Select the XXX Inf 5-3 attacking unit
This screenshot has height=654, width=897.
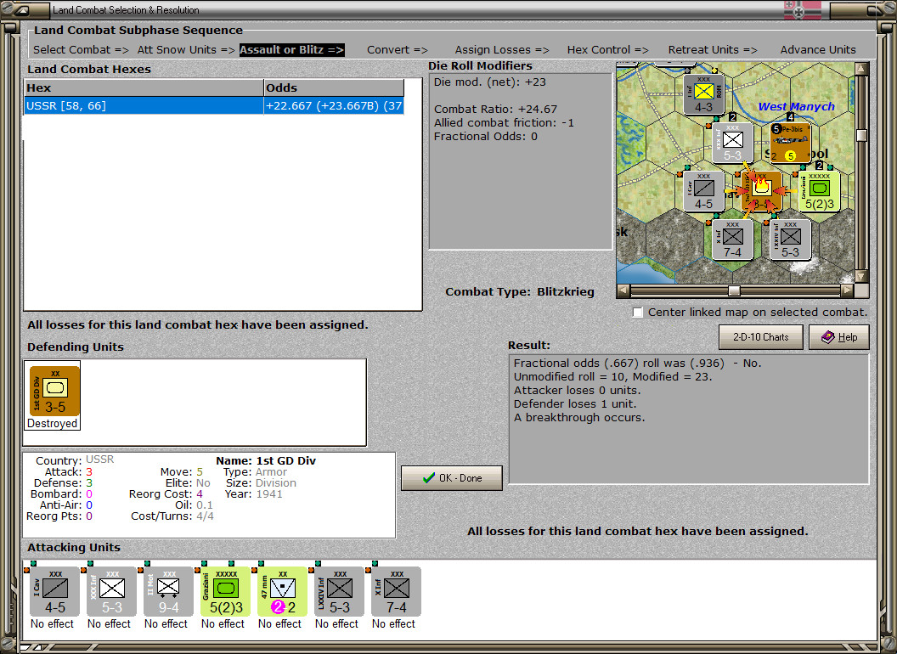click(111, 592)
